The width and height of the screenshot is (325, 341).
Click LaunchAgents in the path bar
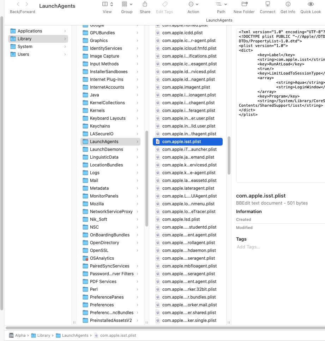(x=72, y=335)
